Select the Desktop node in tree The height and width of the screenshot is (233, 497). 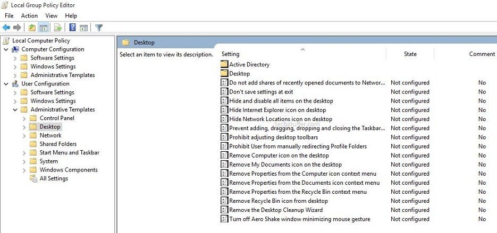[50, 127]
